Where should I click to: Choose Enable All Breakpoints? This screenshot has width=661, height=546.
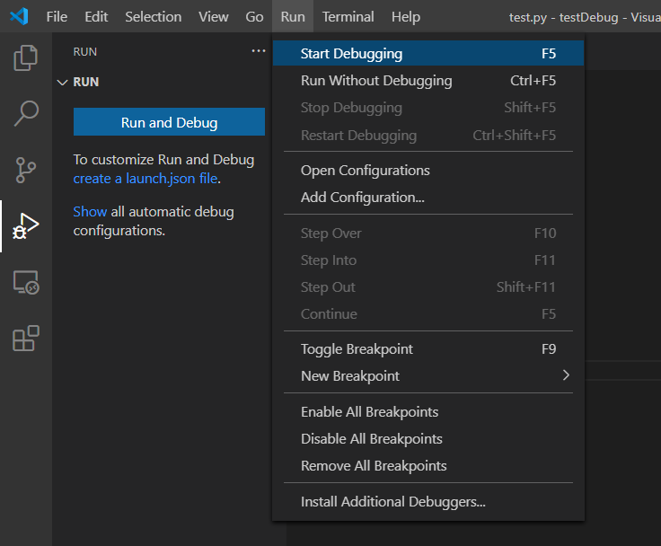tap(369, 412)
